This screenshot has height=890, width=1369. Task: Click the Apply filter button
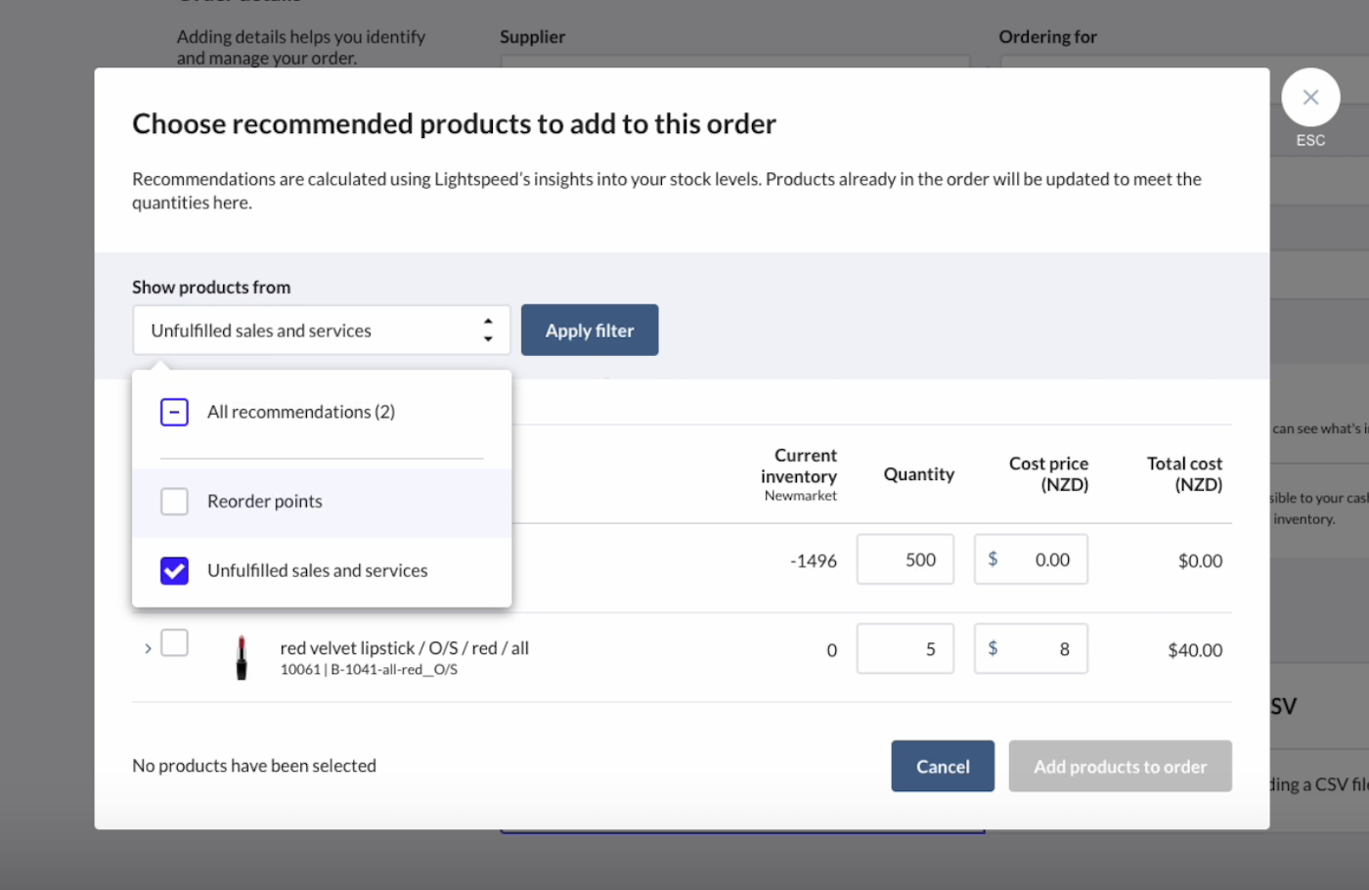590,330
